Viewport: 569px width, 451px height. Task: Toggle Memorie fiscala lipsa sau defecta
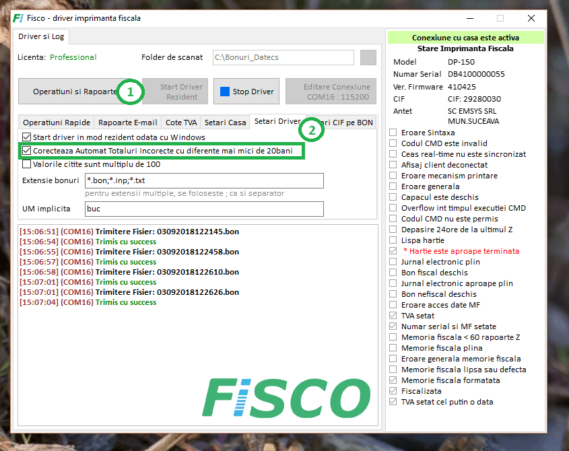(x=393, y=370)
